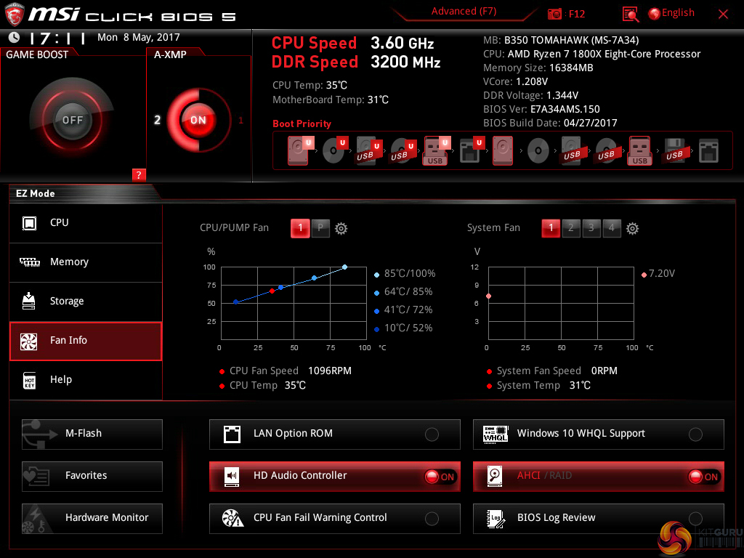Click the AHCI hard drive icon
This screenshot has width=744, height=558.
[x=495, y=476]
